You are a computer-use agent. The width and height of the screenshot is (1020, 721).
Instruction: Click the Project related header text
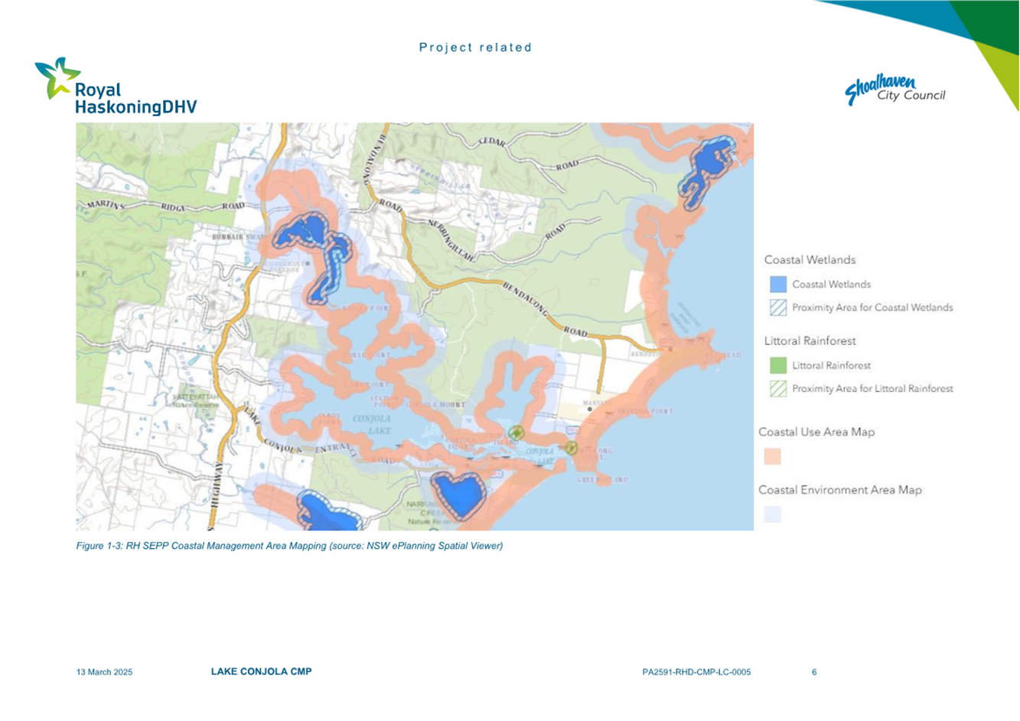[x=475, y=47]
